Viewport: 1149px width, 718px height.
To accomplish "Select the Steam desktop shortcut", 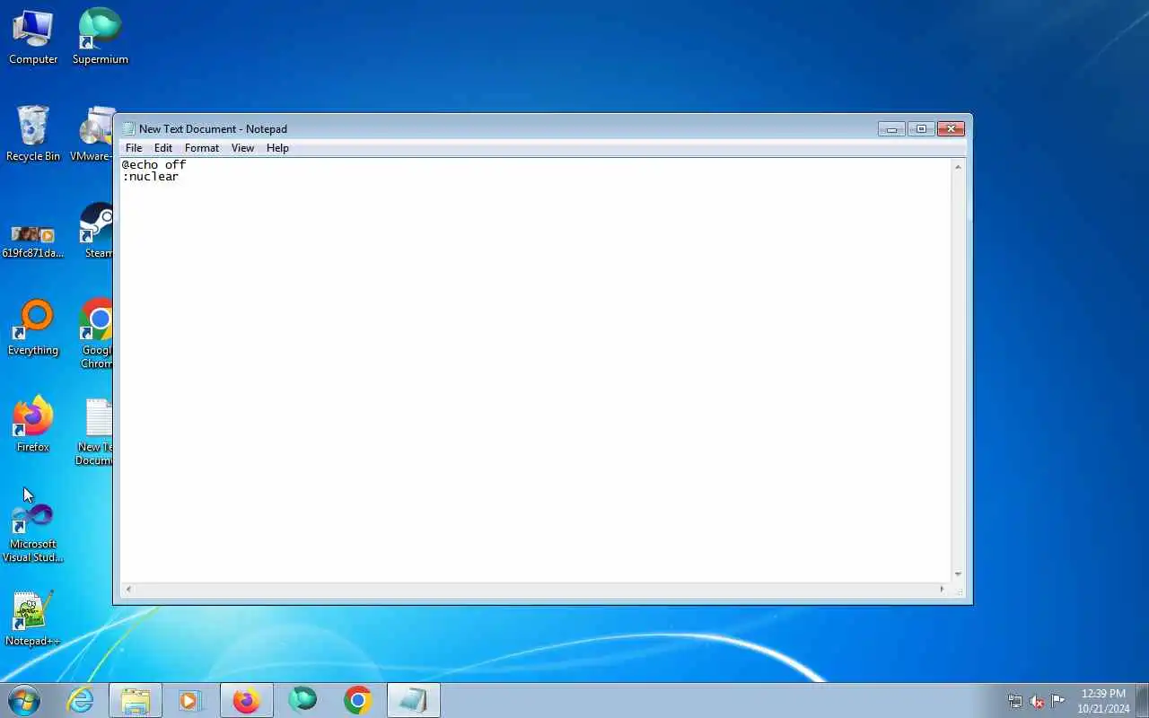I will [97, 230].
